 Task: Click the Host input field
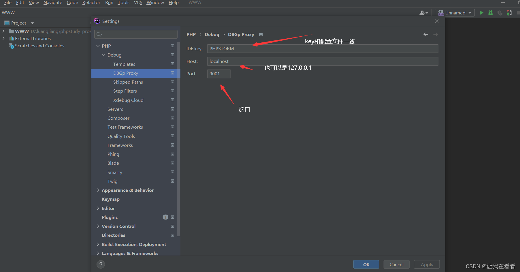tap(323, 61)
